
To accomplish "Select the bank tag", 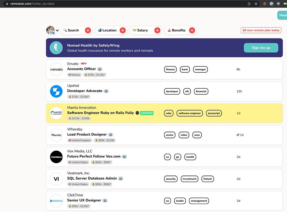I will (x=185, y=69).
